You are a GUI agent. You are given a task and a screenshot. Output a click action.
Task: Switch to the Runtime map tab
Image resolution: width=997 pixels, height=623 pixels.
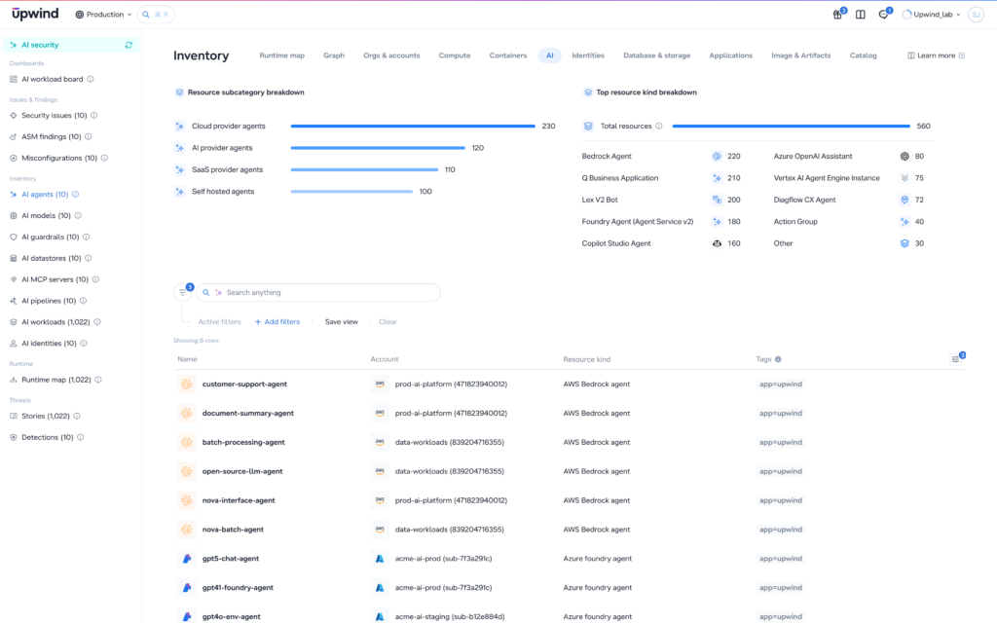pyautogui.click(x=281, y=55)
